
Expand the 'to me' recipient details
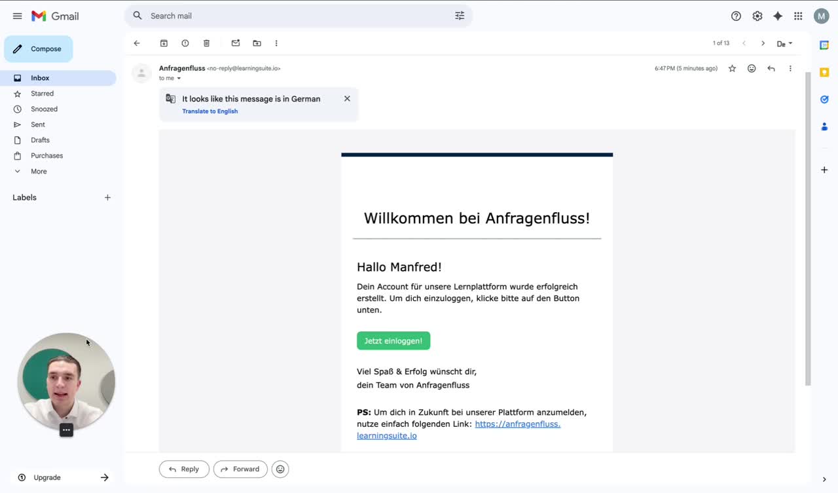pyautogui.click(x=179, y=79)
